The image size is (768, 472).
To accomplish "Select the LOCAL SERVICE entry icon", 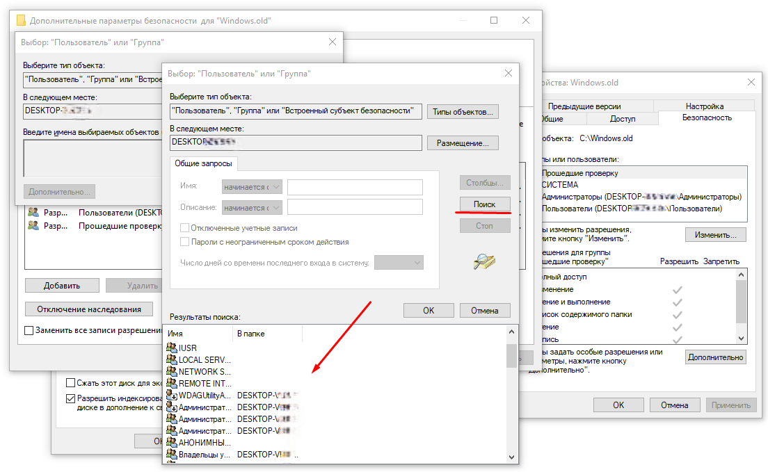I will pyautogui.click(x=171, y=359).
